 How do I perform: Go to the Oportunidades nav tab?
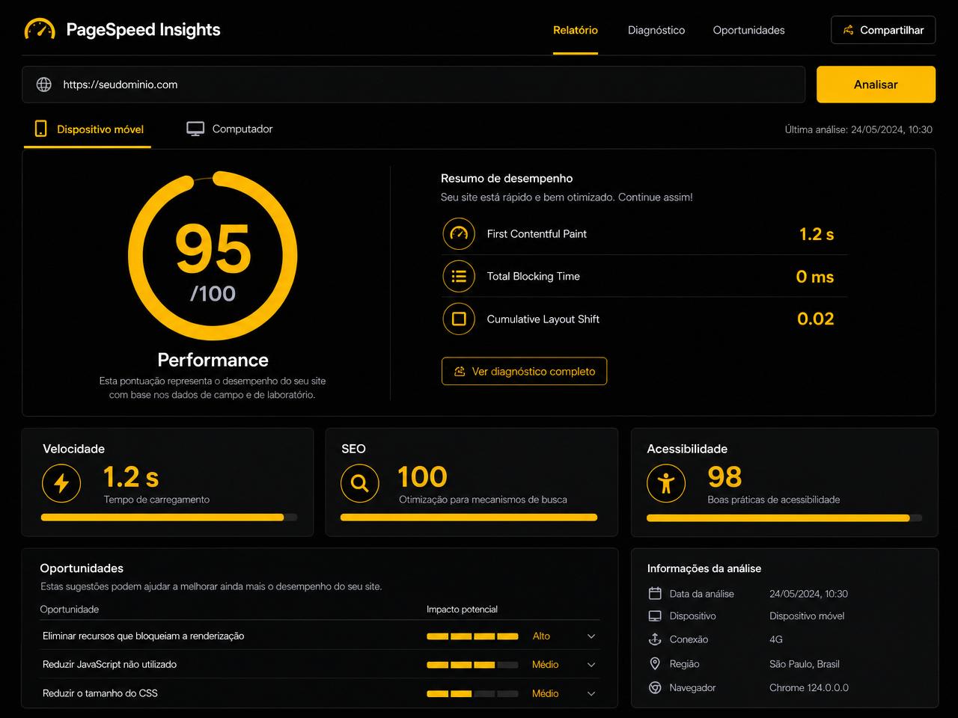[x=748, y=30]
